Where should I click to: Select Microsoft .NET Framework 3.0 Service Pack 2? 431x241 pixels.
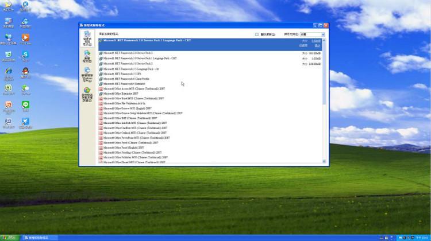(x=210, y=64)
